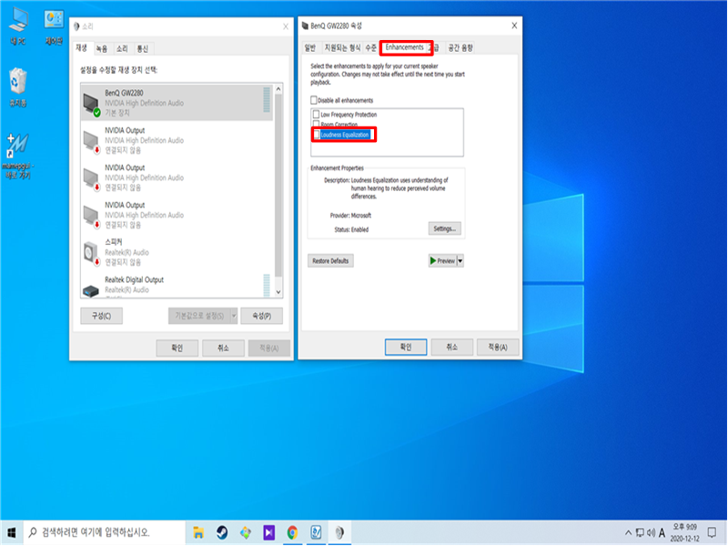The width and height of the screenshot is (728, 546).
Task: Select the second NVIDIA Output device row
Action: click(177, 177)
